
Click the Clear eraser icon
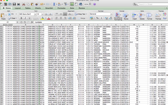(x=13, y=18)
